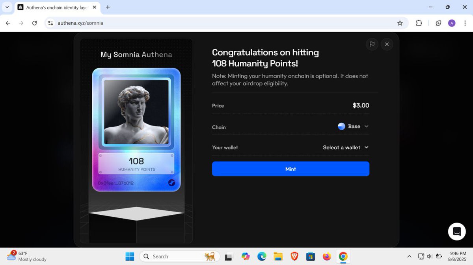Open the Chrome profile avatar A
This screenshot has height=265, width=473.
(x=452, y=23)
